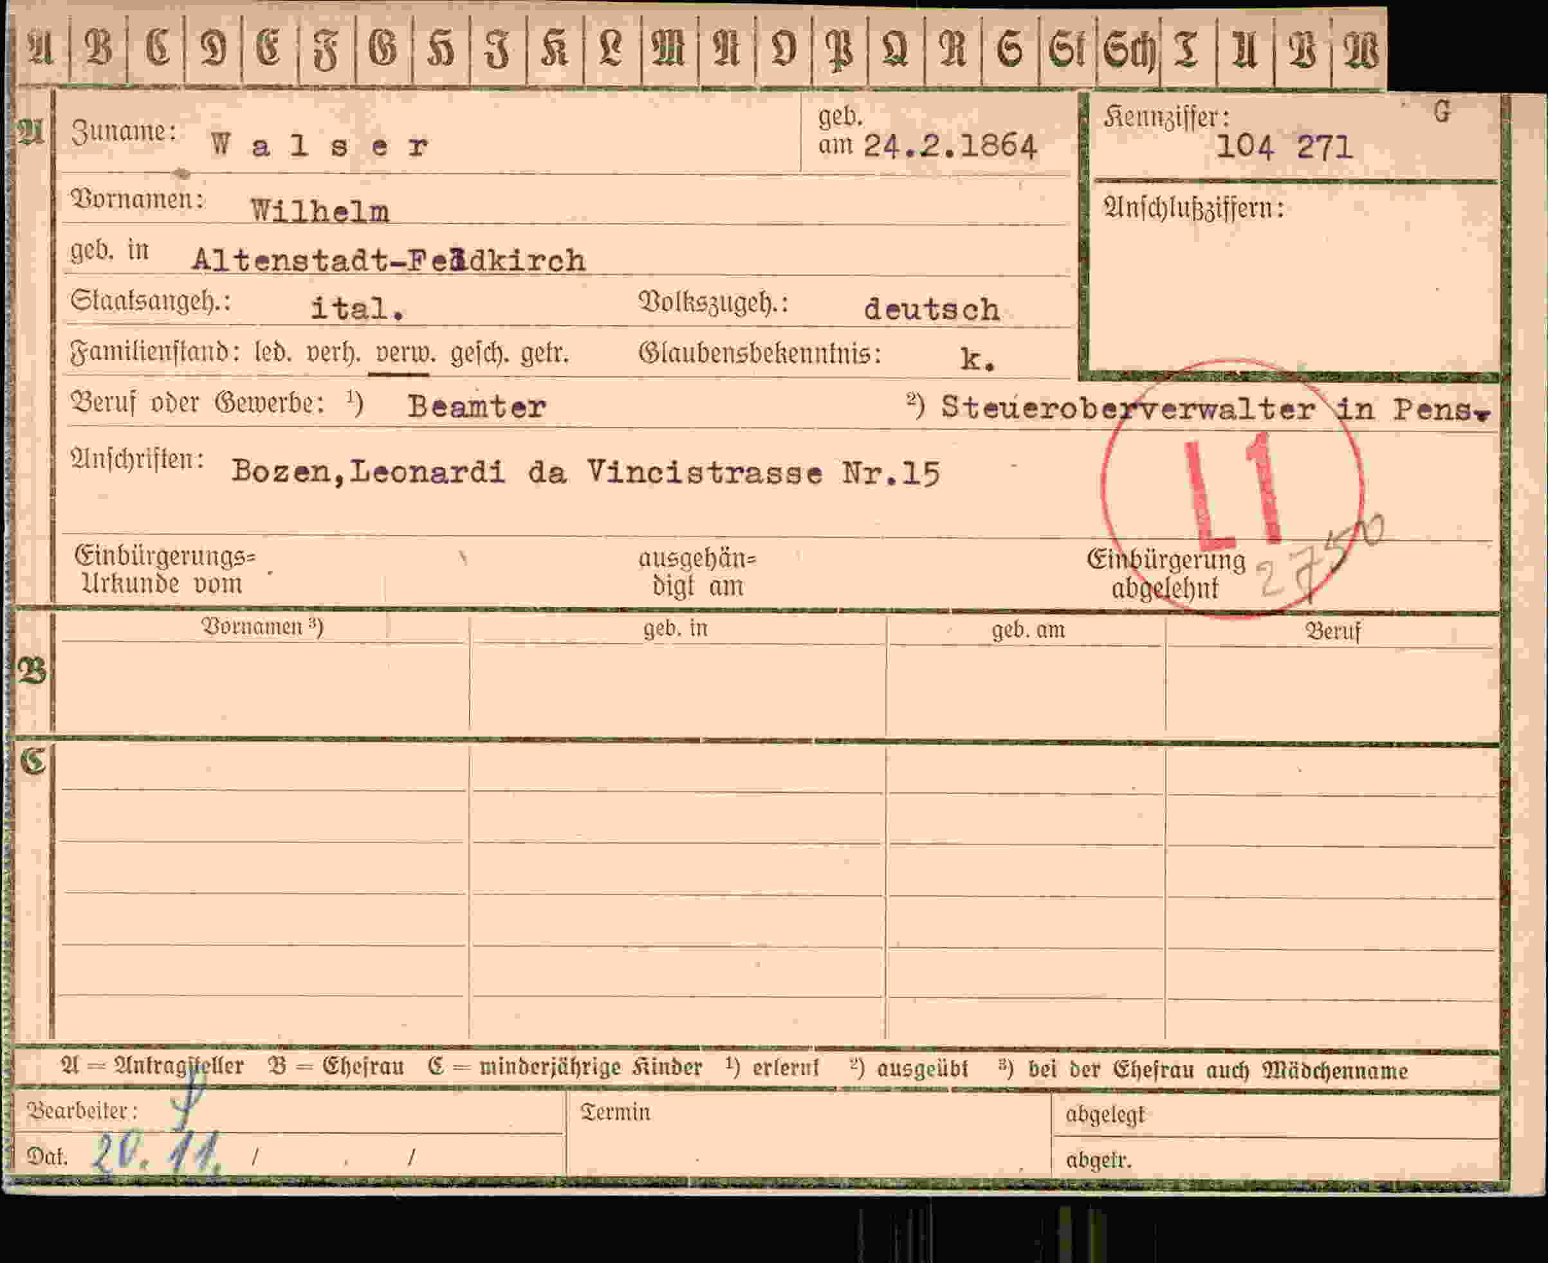Viewport: 1548px width, 1263px height.
Task: Click the 'Beruf oder Gewerbe:' label
Action: click(198, 403)
